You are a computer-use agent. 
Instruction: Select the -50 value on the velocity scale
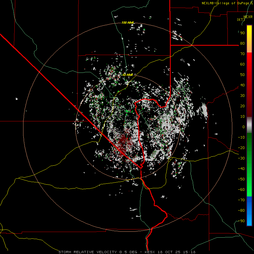click(241, 179)
